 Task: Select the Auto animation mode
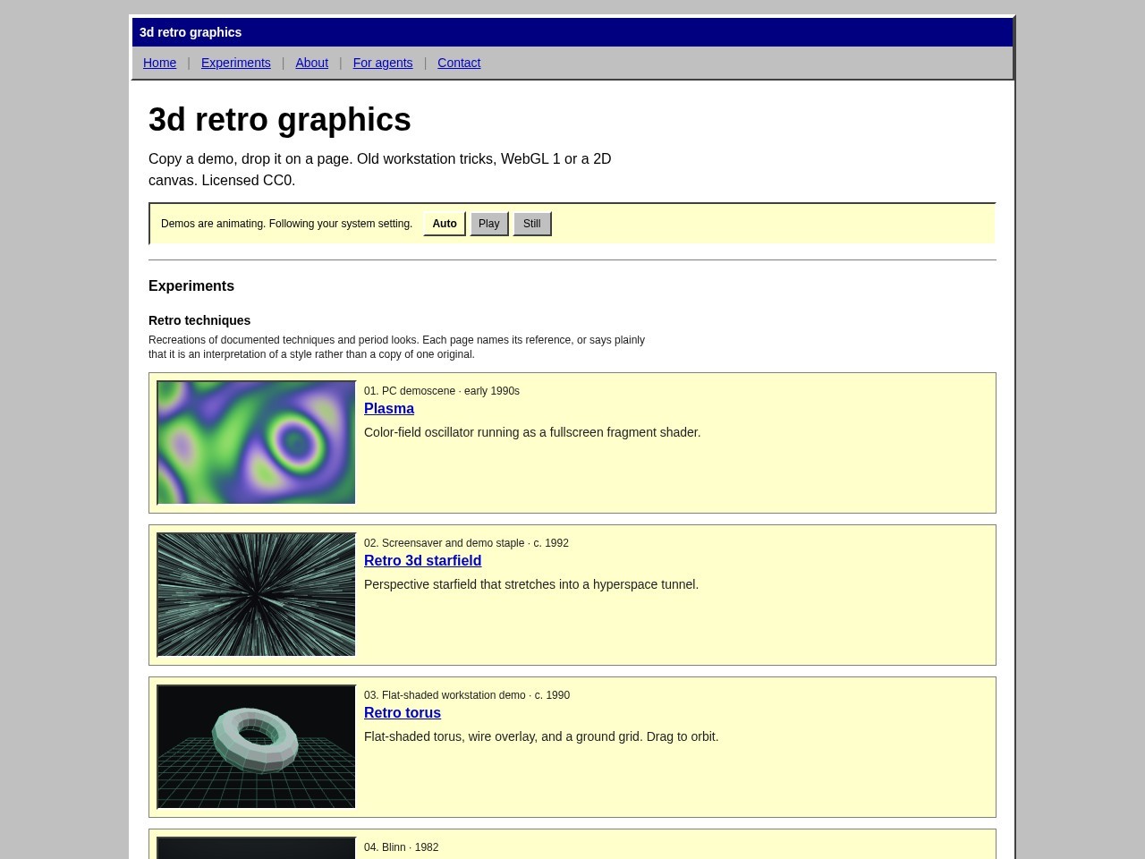pyautogui.click(x=445, y=224)
